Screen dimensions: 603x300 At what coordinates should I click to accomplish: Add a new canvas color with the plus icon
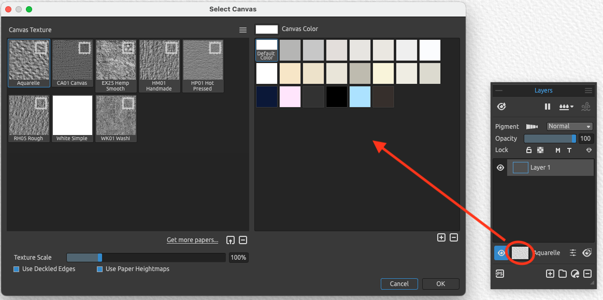click(441, 237)
